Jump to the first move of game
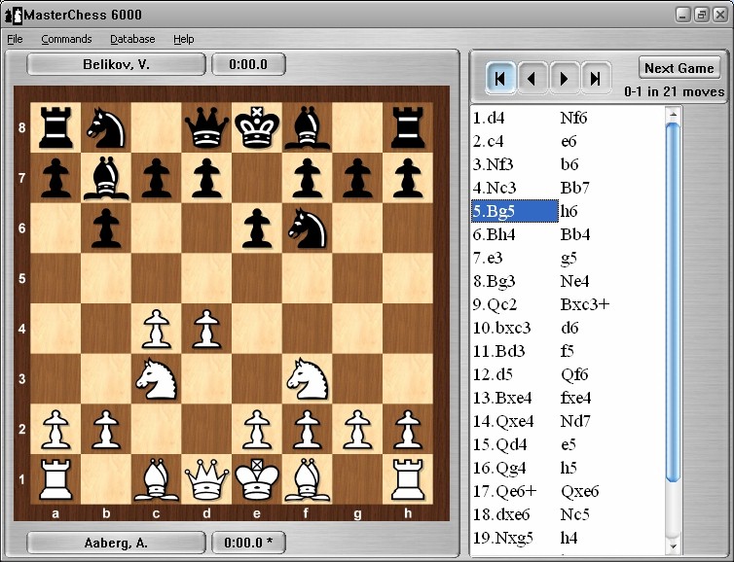734x562 pixels. (499, 78)
